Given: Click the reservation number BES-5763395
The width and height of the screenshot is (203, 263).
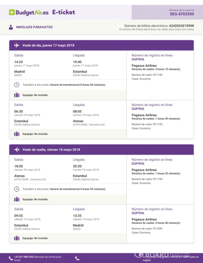Looking at the screenshot, I should tap(182, 14).
